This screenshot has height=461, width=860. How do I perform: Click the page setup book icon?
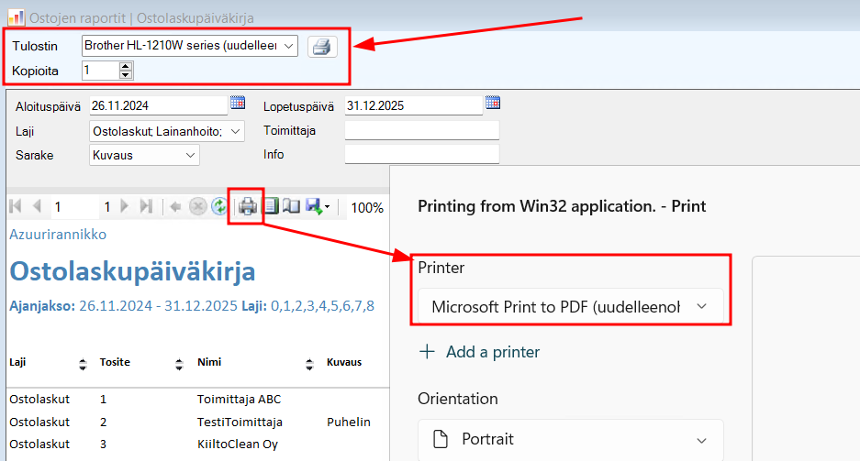[x=292, y=207]
